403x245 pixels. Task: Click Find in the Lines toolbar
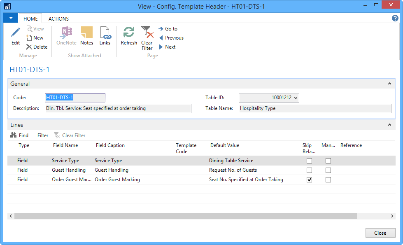point(19,135)
